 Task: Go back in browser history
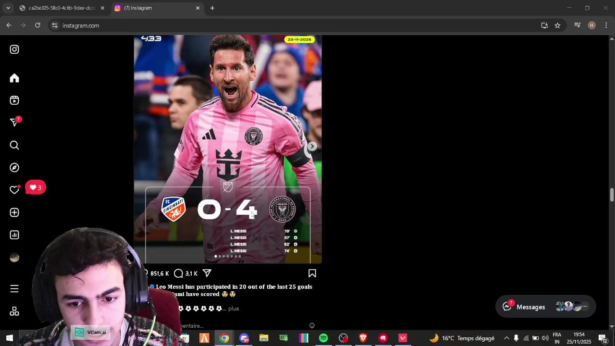click(9, 25)
